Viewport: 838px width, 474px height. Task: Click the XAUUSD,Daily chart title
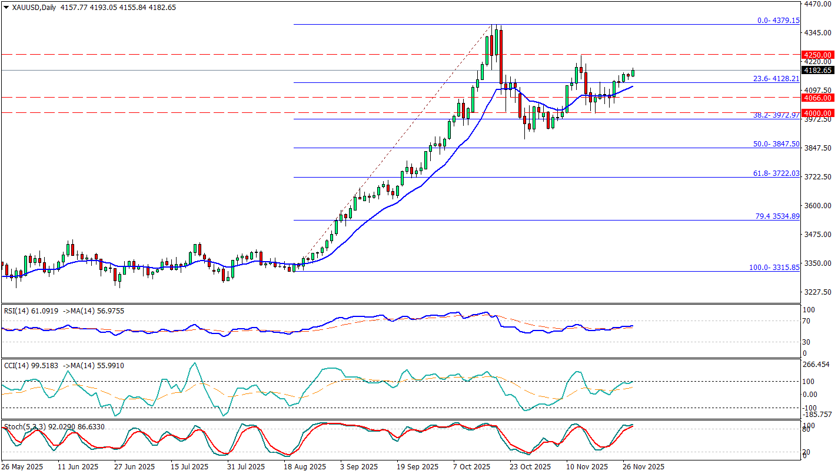[x=31, y=8]
